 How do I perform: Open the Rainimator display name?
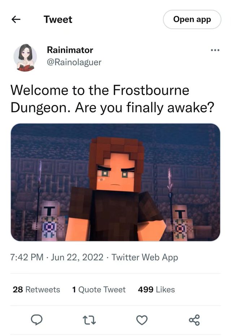pyautogui.click(x=70, y=50)
